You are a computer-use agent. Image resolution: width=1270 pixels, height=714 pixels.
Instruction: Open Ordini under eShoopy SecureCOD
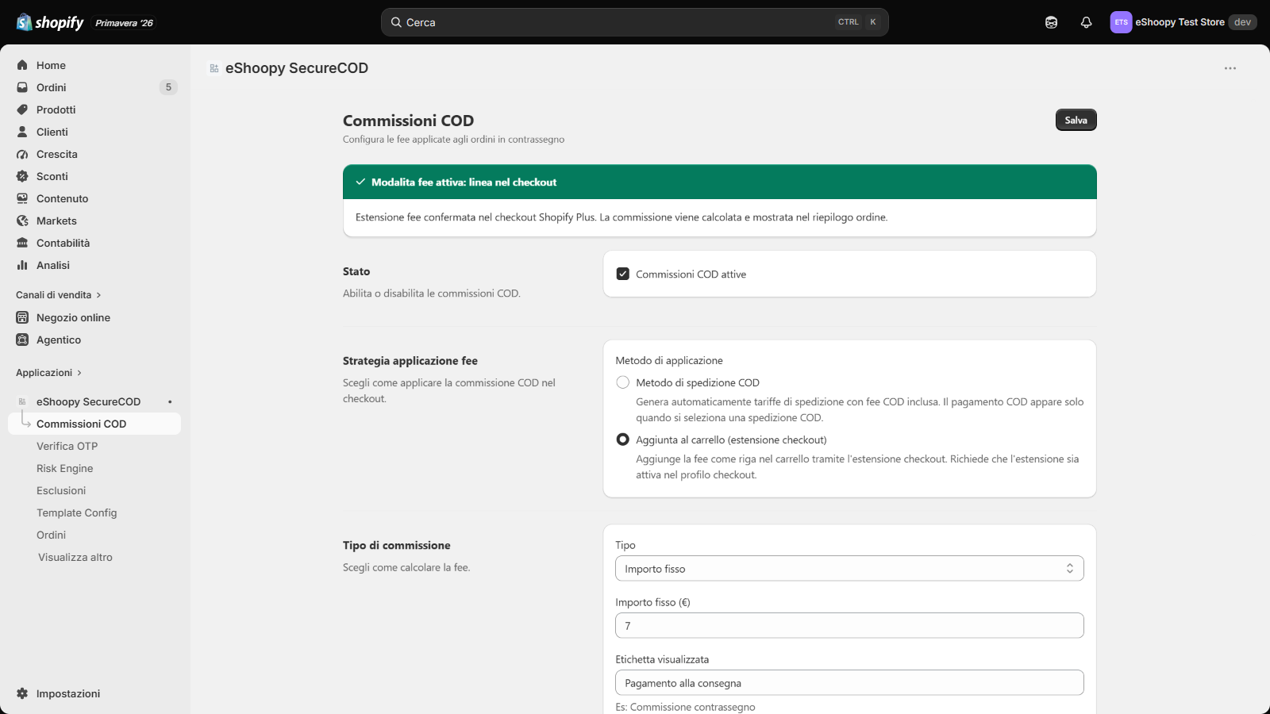click(52, 535)
